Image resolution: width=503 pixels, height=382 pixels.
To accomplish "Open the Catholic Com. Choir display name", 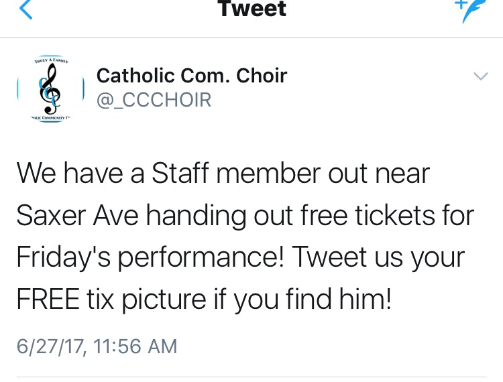I will click(192, 76).
